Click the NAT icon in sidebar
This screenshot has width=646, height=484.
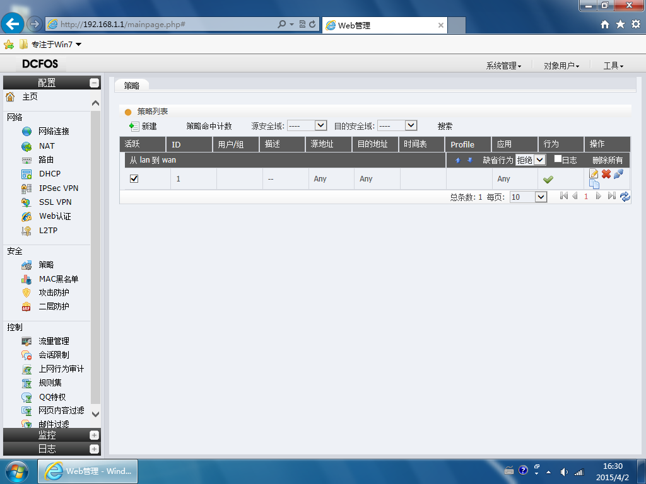pyautogui.click(x=26, y=146)
